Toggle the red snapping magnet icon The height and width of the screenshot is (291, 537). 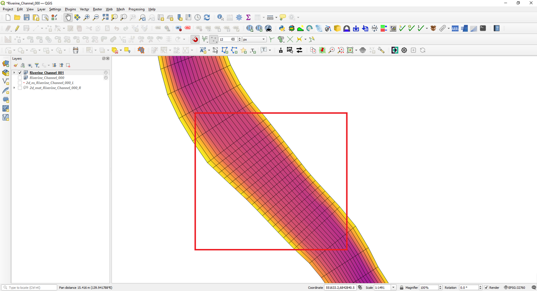tap(195, 39)
